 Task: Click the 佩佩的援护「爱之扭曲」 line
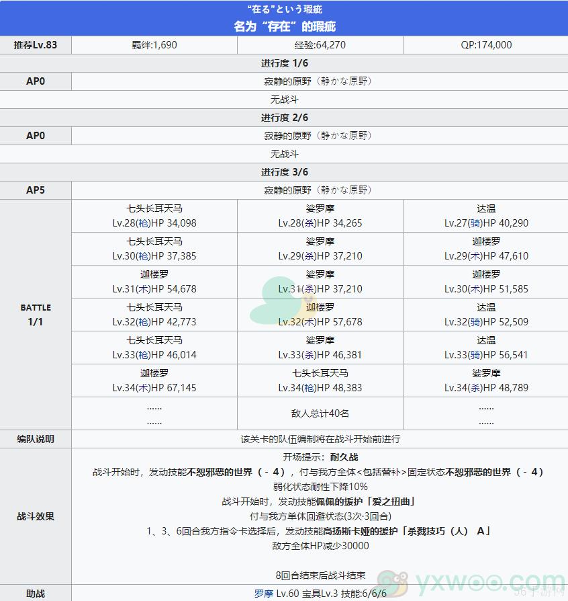tap(319, 502)
